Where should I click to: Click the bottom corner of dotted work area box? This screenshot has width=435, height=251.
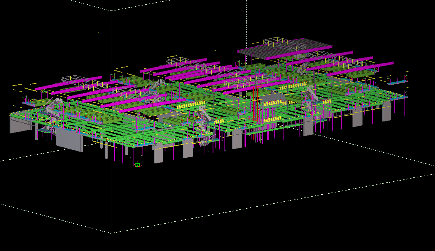pos(111,233)
